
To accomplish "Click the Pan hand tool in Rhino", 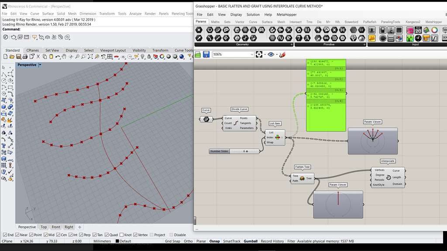I will pos(64,57).
